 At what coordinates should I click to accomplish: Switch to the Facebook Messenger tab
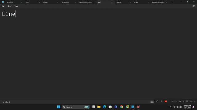pyautogui.click(x=86, y=2)
